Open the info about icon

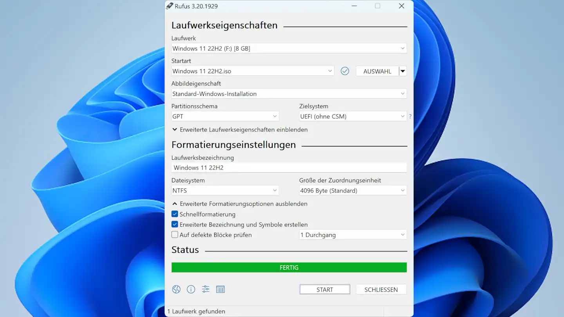coord(191,289)
